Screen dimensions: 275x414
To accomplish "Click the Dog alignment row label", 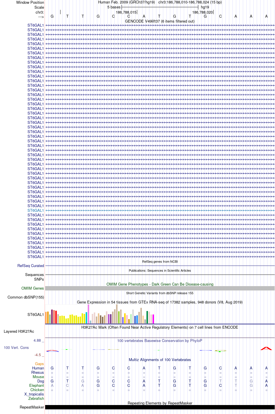I will 41,381.
